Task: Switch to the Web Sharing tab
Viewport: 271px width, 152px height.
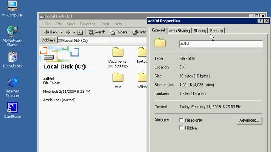Action: click(x=179, y=31)
